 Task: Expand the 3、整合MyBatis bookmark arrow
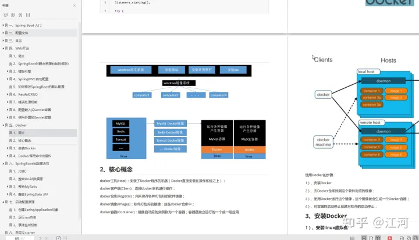8,187
